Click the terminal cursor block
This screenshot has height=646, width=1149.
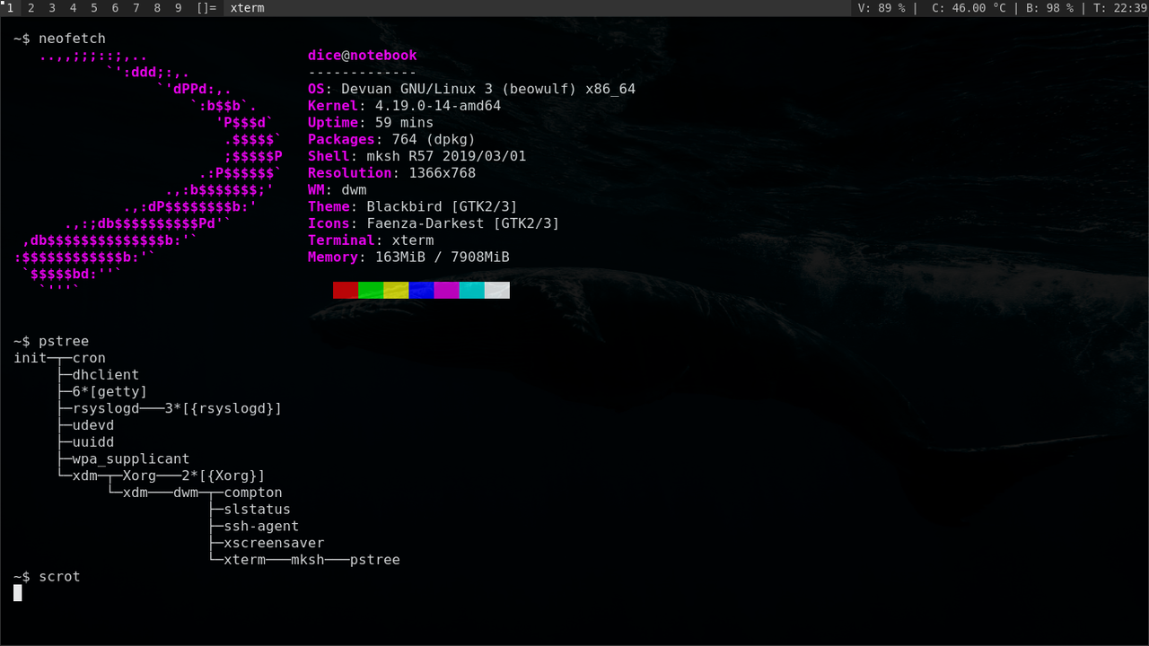coord(17,593)
